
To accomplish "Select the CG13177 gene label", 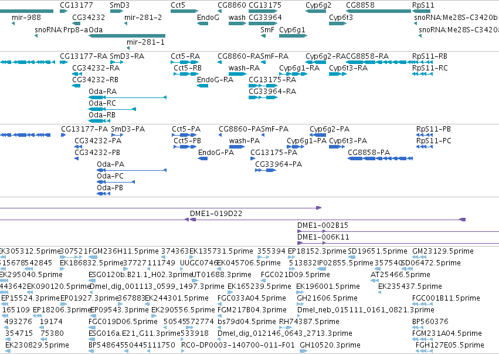I will tap(76, 5).
